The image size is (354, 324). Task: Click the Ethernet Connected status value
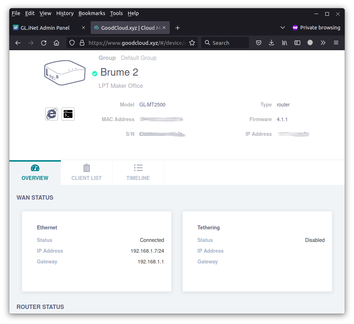(x=152, y=240)
